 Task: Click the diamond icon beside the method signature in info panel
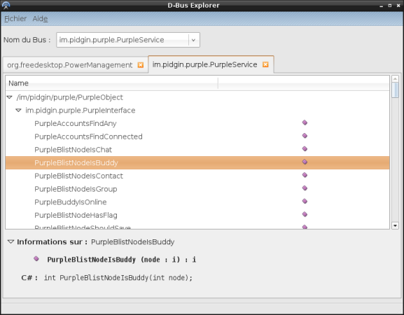pyautogui.click(x=36, y=258)
